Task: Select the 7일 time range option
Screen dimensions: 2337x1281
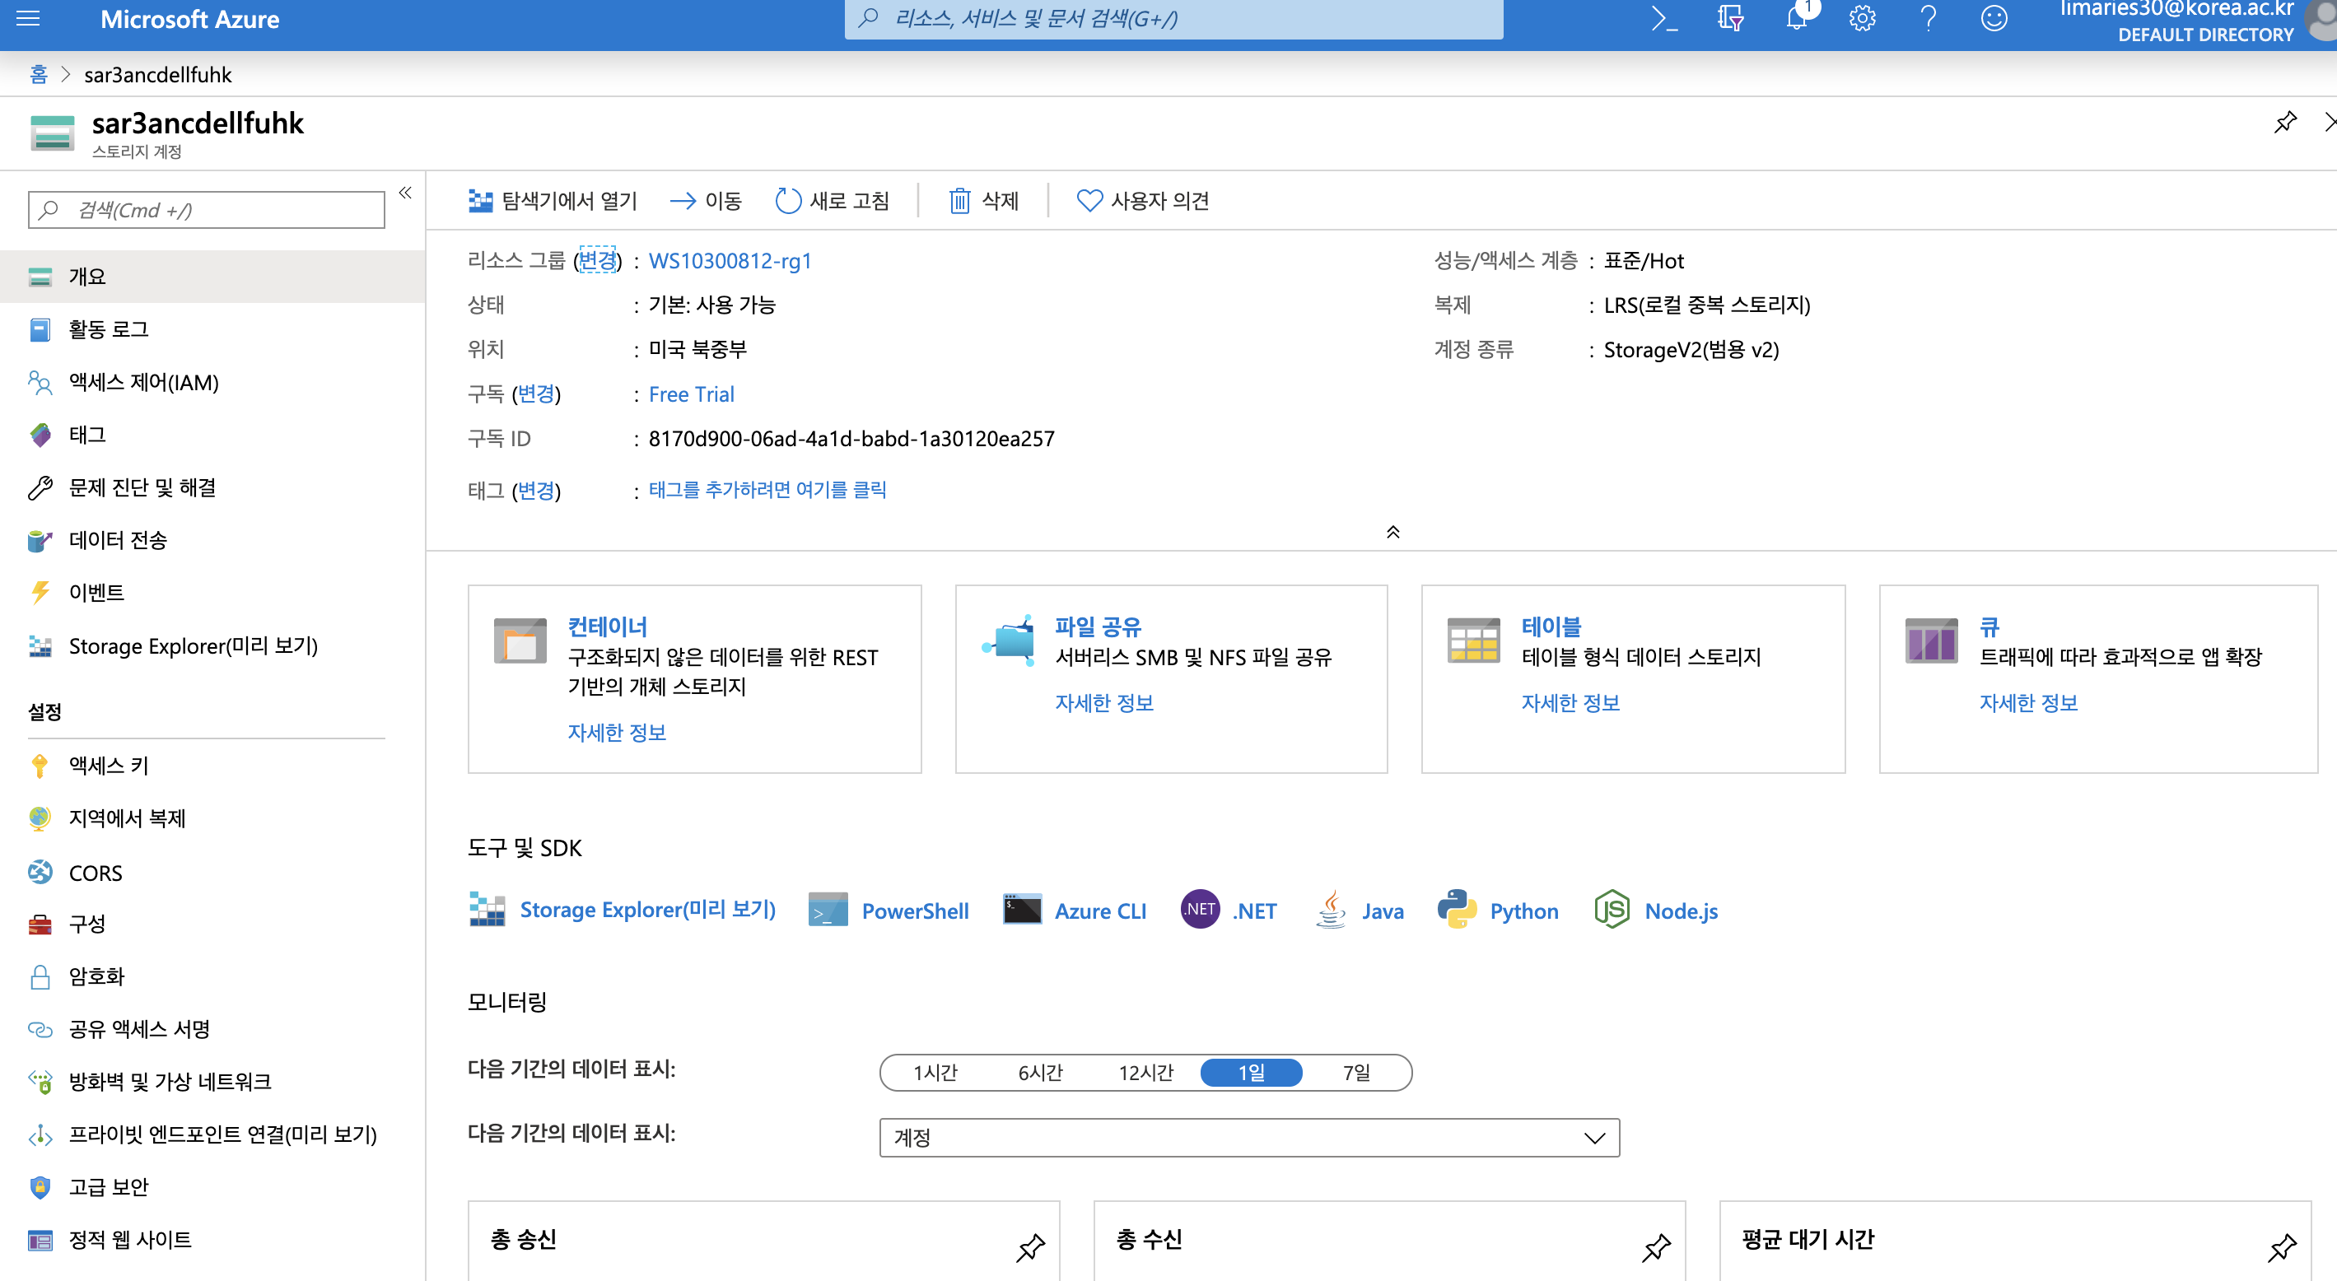Action: click(1355, 1073)
